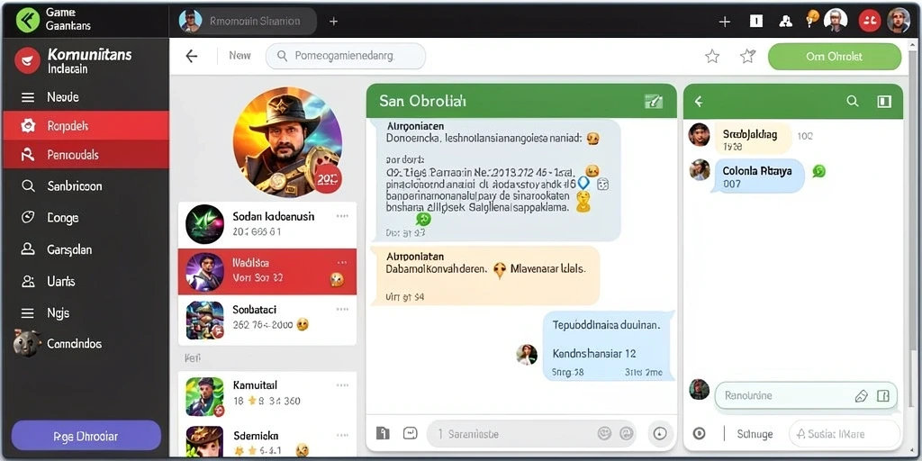Click the emoji on the red Wadiisa row
This screenshot has height=461, width=922.
337,279
